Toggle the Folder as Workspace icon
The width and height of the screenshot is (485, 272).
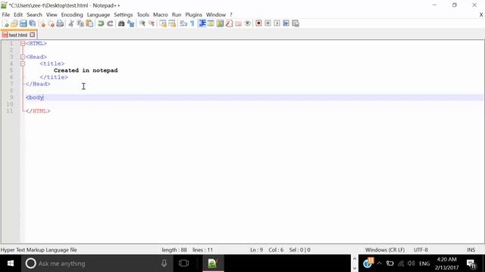click(x=238, y=23)
